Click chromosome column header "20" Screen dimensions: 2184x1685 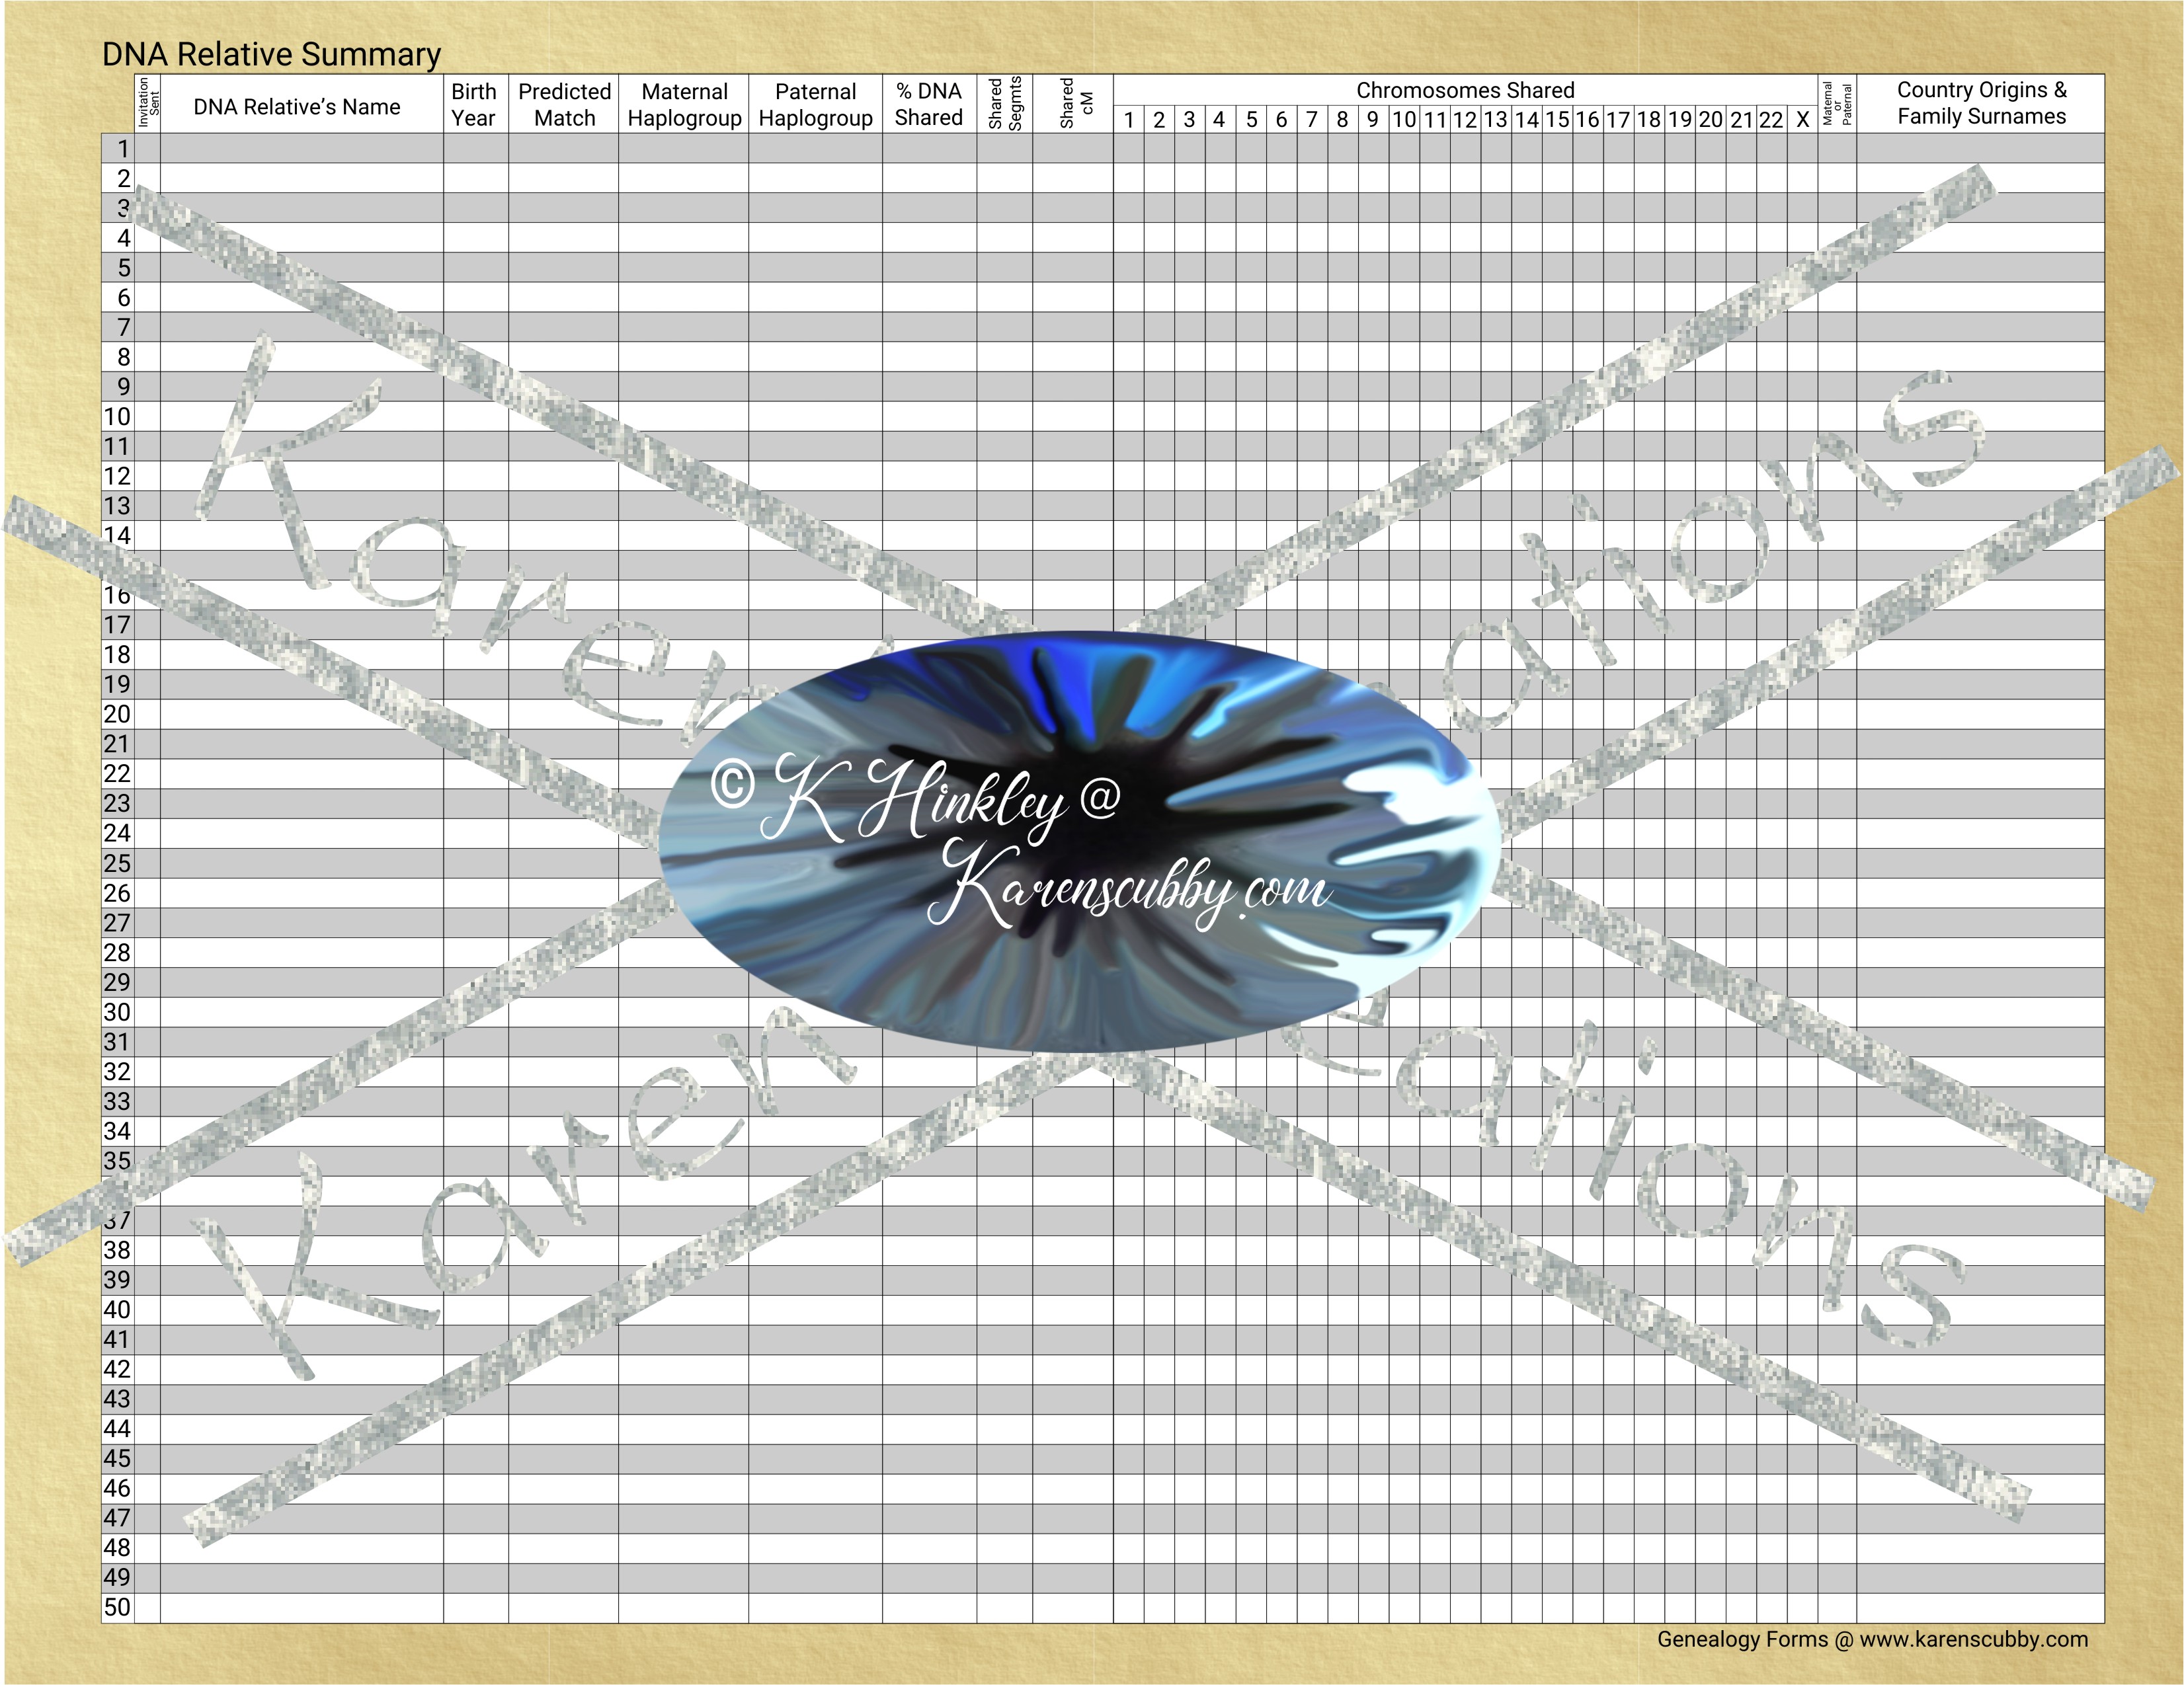click(x=1710, y=120)
